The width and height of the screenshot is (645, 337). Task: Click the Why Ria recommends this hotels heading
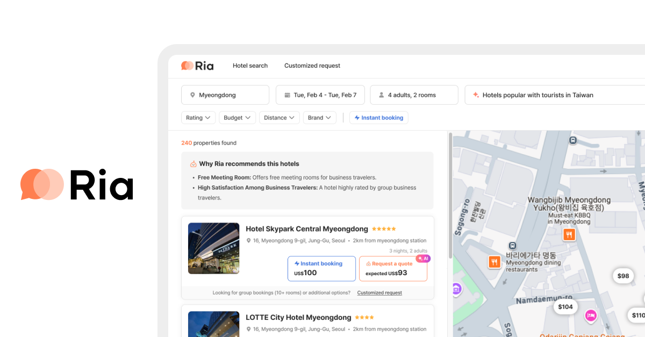click(x=249, y=164)
